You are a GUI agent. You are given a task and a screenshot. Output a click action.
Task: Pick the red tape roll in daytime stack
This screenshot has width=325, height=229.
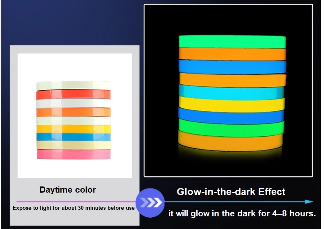[74, 94]
